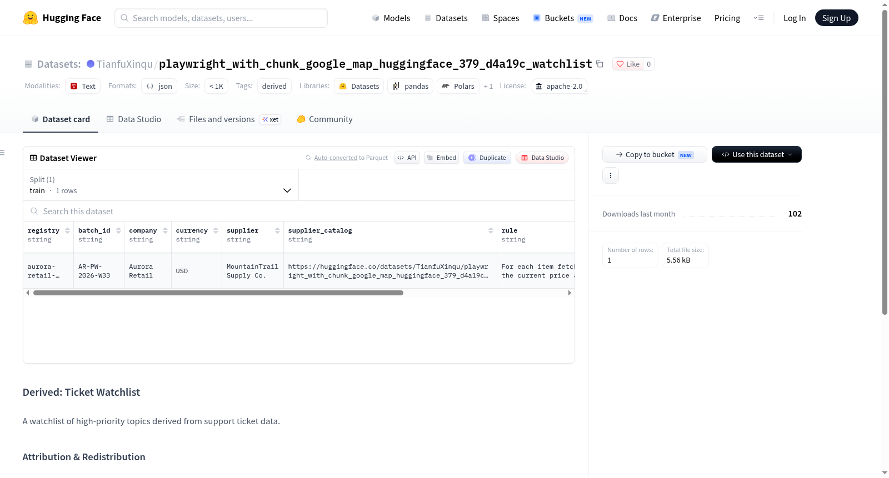Viewport: 889px width, 478px height.
Task: Click the heart Like button
Action: click(x=628, y=64)
